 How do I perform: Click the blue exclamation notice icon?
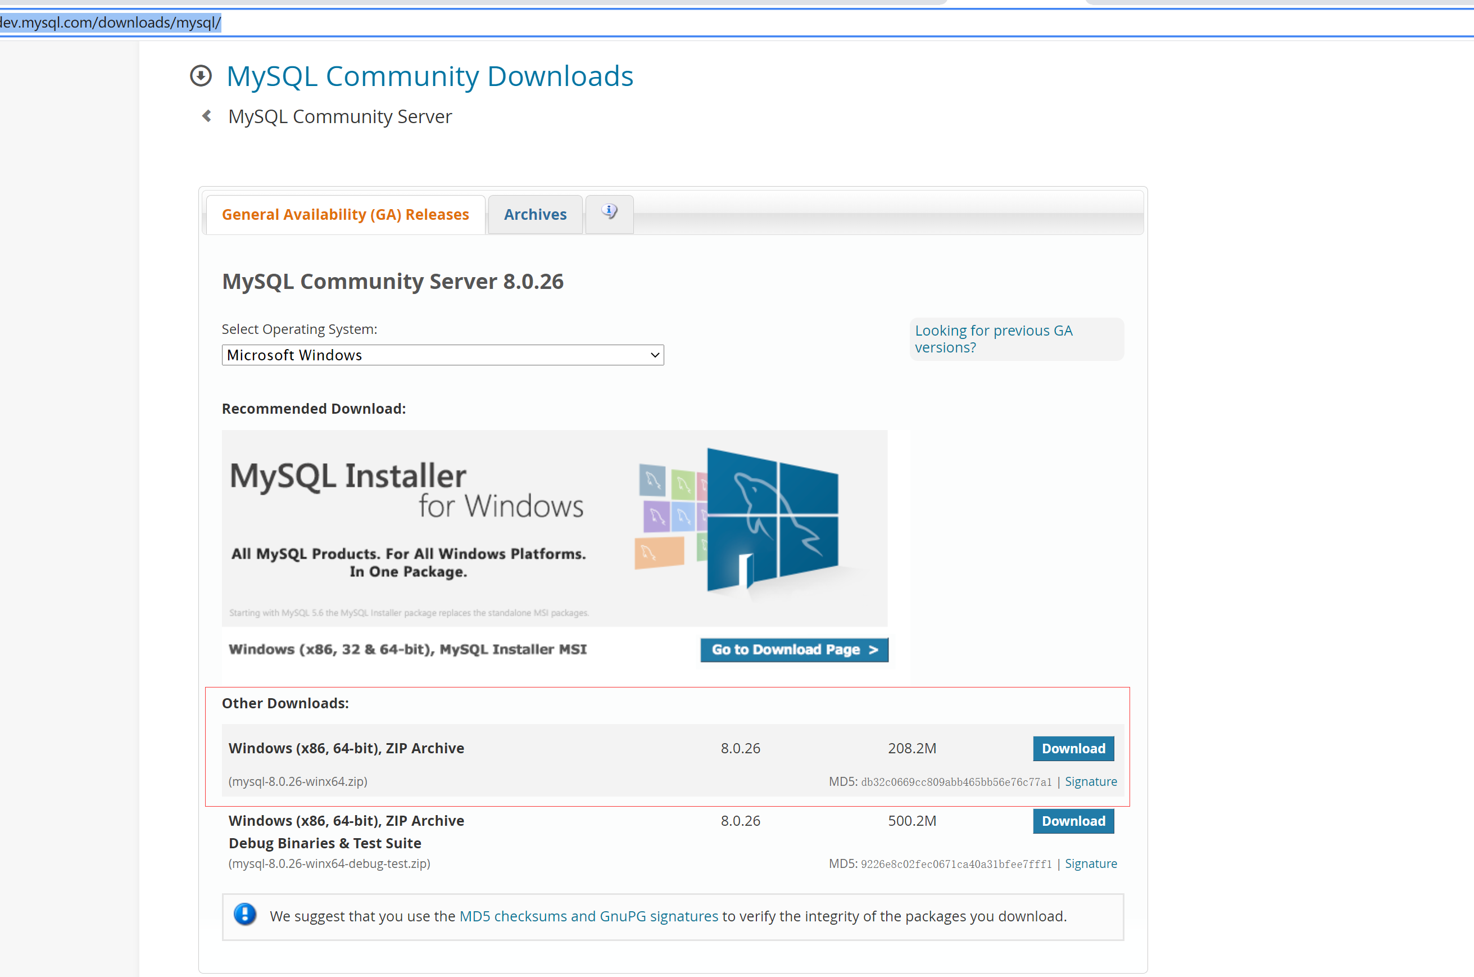[245, 915]
